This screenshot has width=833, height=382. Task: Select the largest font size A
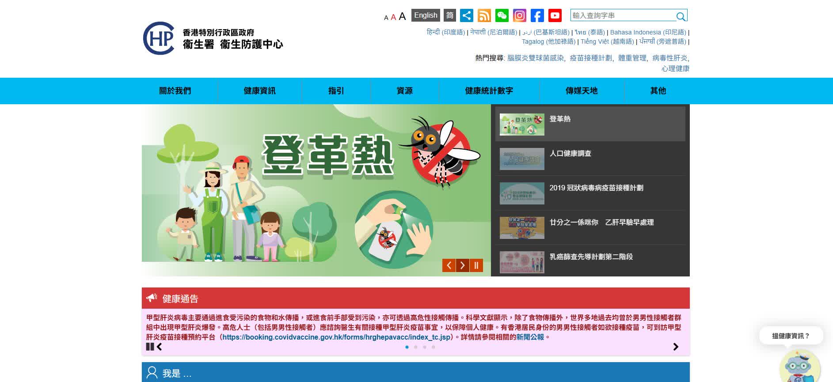pos(402,16)
